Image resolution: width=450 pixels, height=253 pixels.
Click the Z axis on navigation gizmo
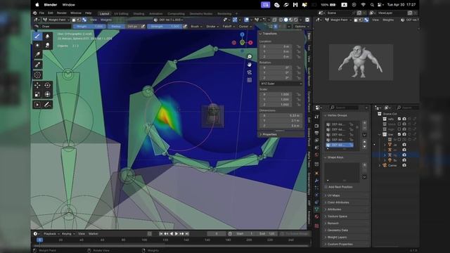pyautogui.click(x=242, y=34)
